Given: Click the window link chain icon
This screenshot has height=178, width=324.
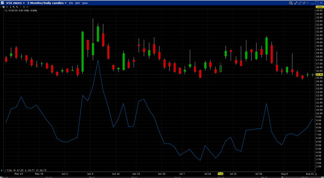Looking at the screenshot, I should (x=300, y=3).
